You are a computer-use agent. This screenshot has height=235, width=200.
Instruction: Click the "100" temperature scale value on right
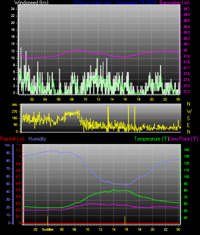[x=186, y=177]
